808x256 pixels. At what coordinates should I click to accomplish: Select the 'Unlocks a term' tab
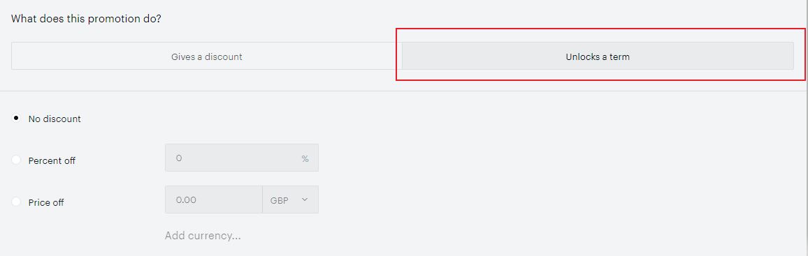click(x=598, y=56)
